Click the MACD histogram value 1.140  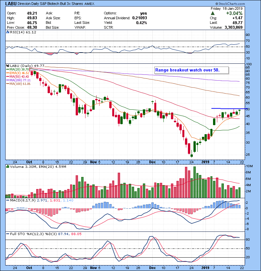pos(68,200)
